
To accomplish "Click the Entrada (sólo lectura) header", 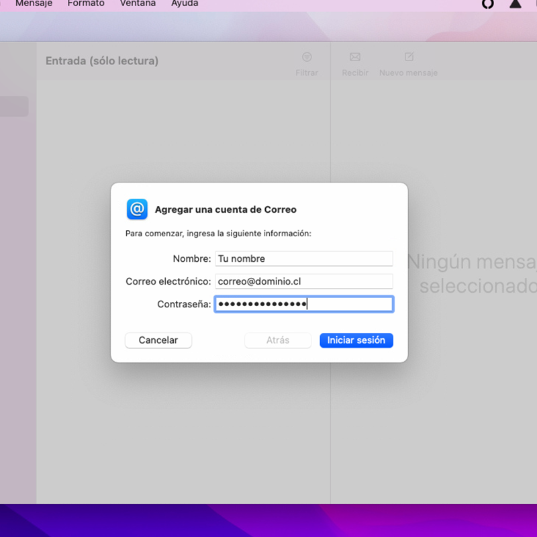I will click(102, 61).
